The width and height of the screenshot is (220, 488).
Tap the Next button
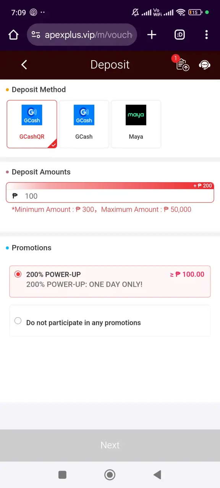110,445
